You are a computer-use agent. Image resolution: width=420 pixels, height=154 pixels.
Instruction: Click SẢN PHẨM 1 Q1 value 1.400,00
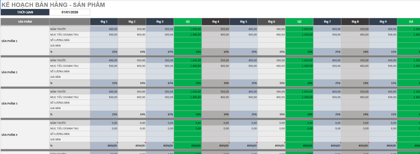pos(188,34)
